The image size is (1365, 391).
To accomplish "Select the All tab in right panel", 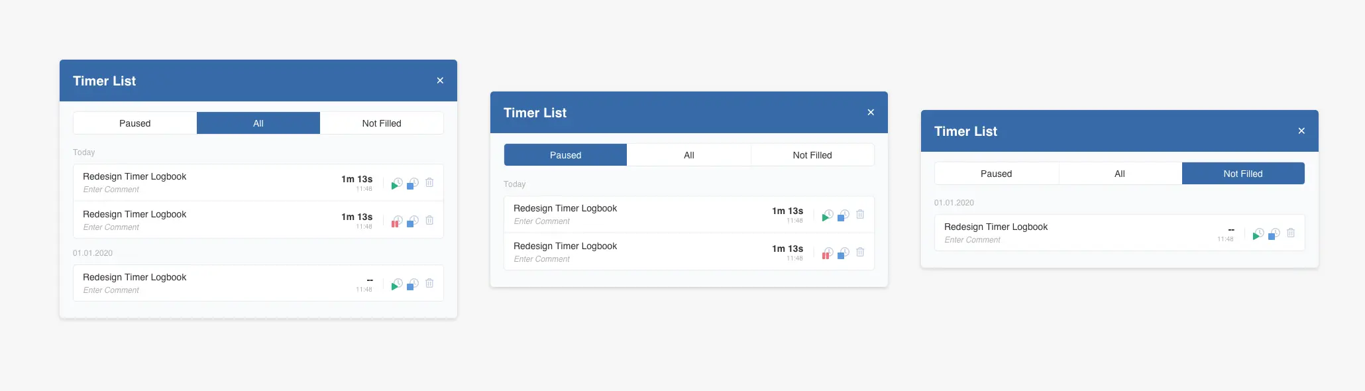I will pos(1119,174).
